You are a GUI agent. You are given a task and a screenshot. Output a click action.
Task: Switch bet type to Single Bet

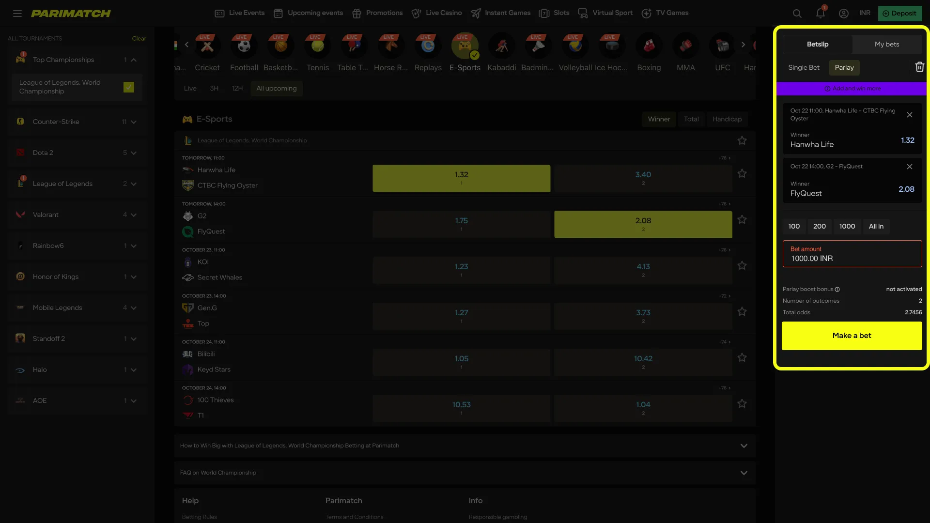(x=804, y=68)
